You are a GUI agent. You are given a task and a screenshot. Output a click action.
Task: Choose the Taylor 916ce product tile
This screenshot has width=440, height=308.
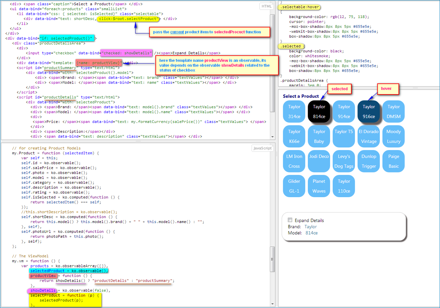tap(369, 111)
